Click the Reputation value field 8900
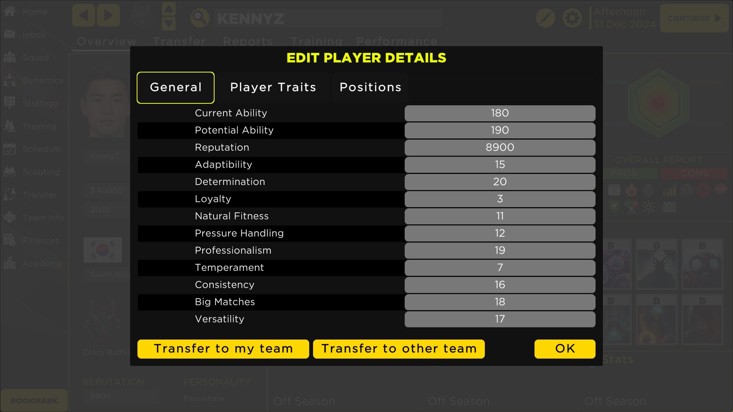The width and height of the screenshot is (733, 412). [x=499, y=147]
